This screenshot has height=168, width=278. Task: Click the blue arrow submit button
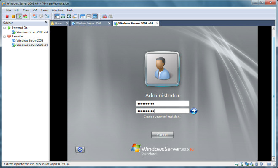click(x=194, y=111)
